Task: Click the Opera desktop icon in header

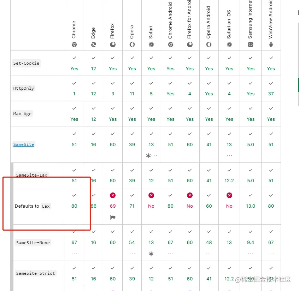Action: [x=132, y=45]
